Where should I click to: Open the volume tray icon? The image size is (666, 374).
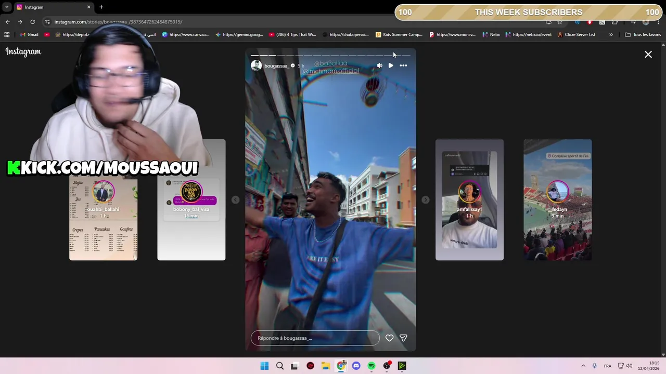(629, 366)
